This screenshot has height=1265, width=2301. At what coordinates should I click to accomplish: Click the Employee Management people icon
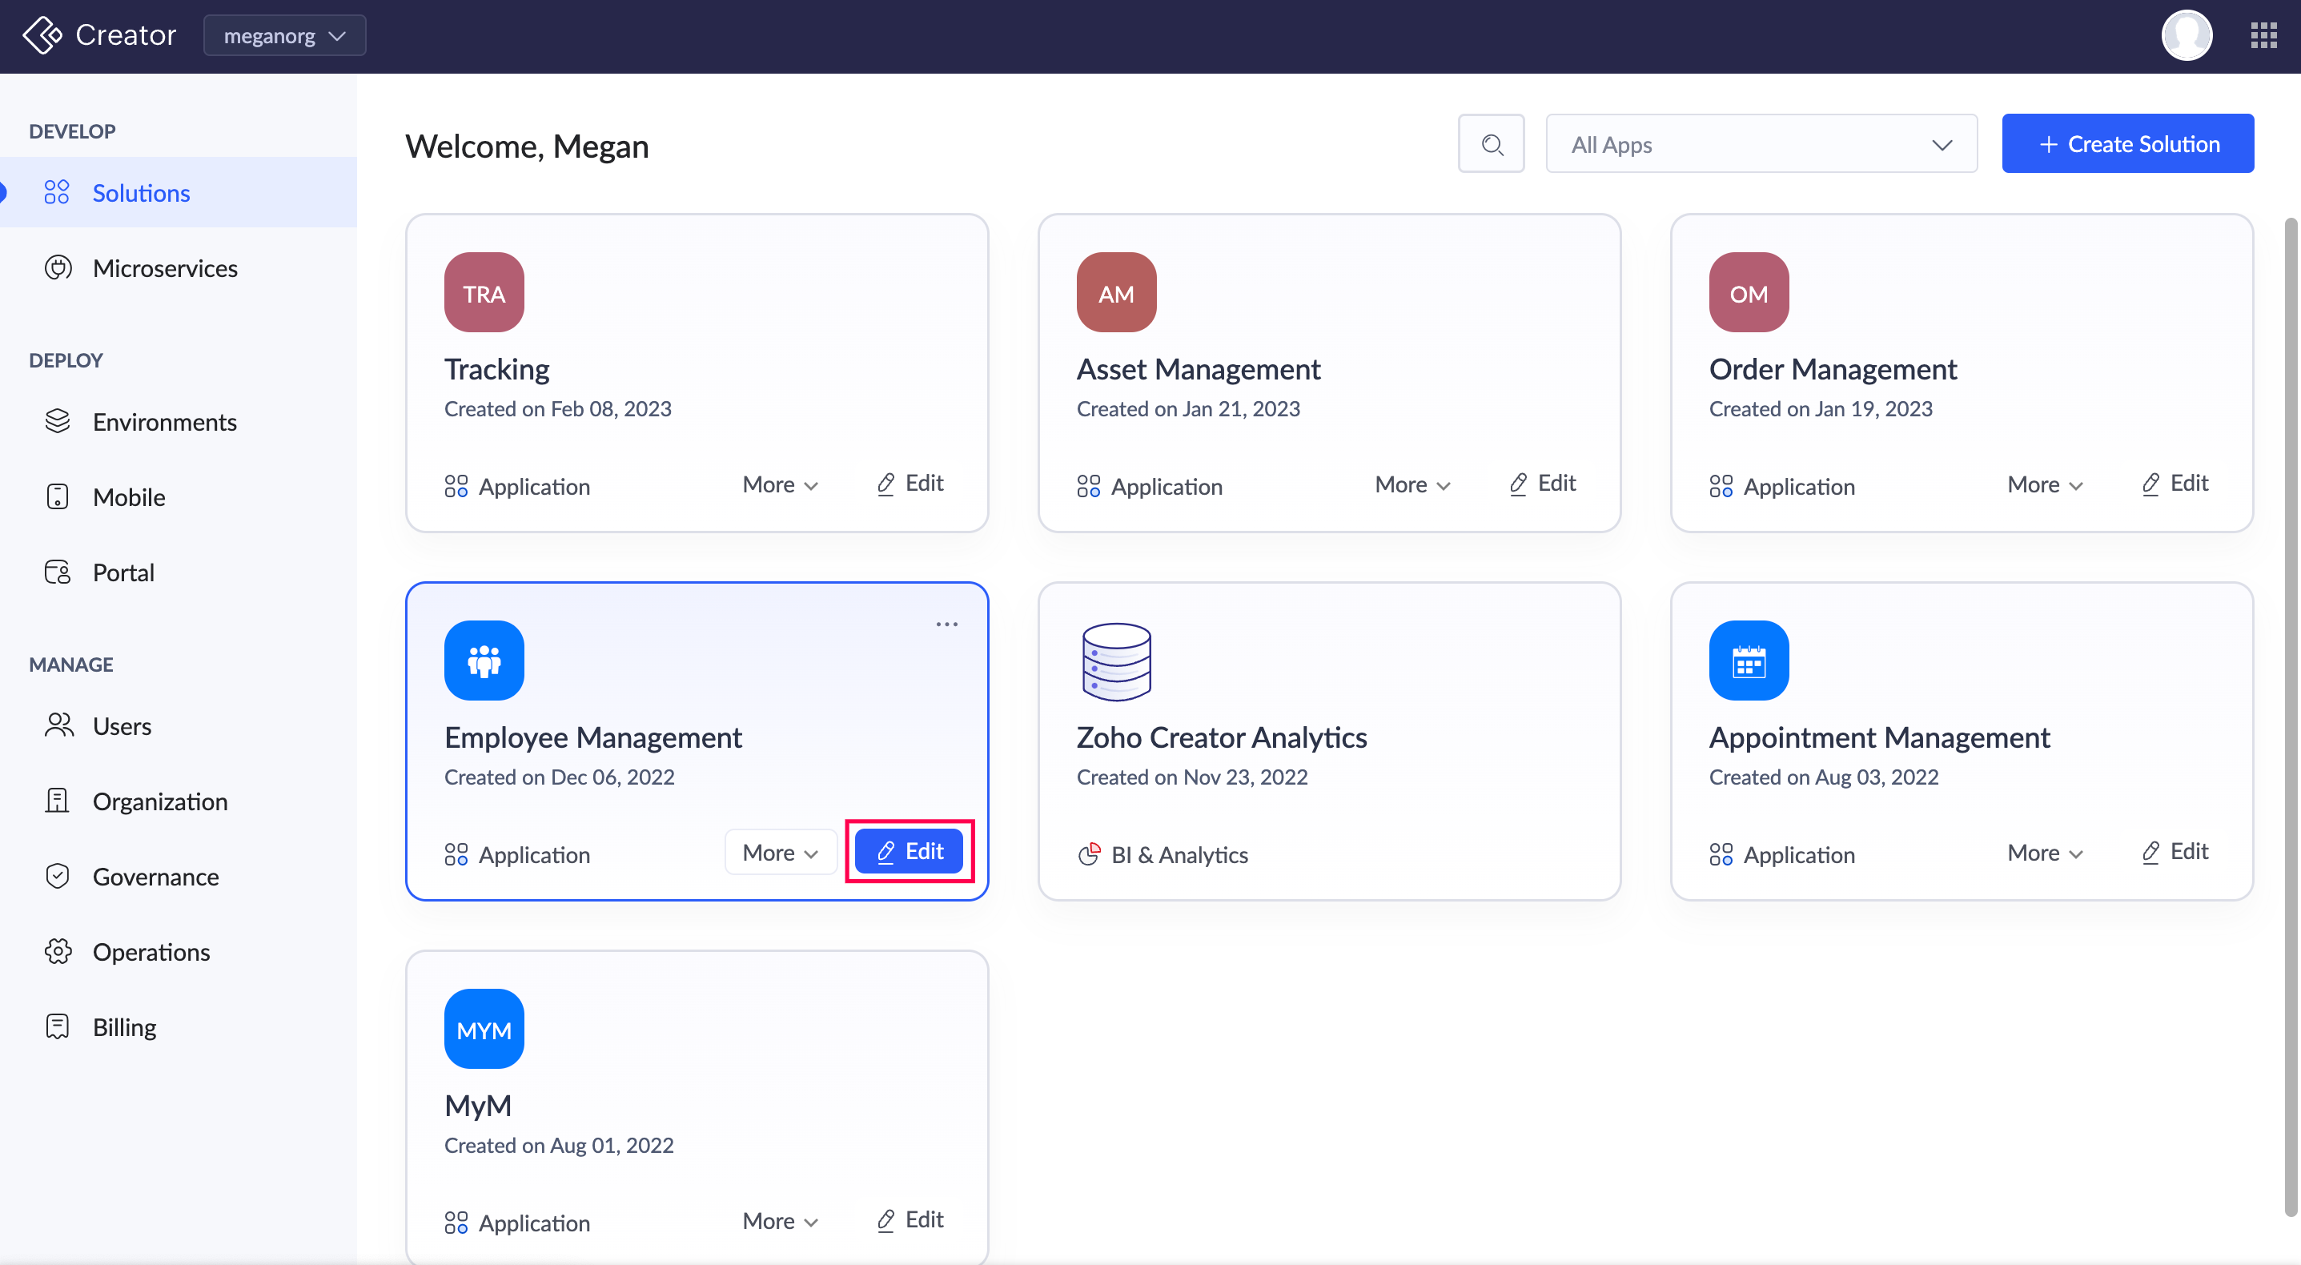pos(484,661)
